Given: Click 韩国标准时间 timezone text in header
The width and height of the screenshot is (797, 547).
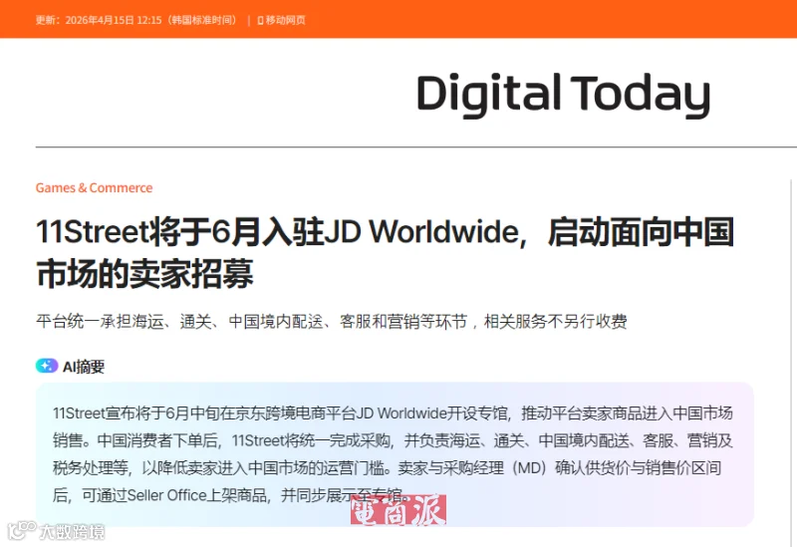Looking at the screenshot, I should point(203,20).
